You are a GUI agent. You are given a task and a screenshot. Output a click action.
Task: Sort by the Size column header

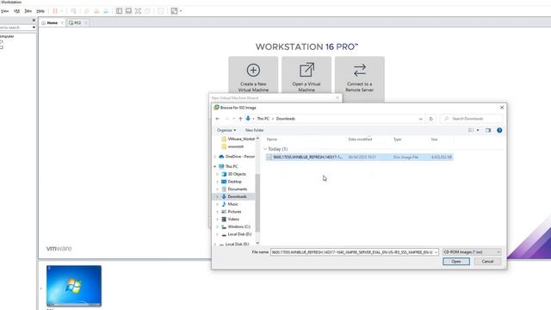(434, 139)
